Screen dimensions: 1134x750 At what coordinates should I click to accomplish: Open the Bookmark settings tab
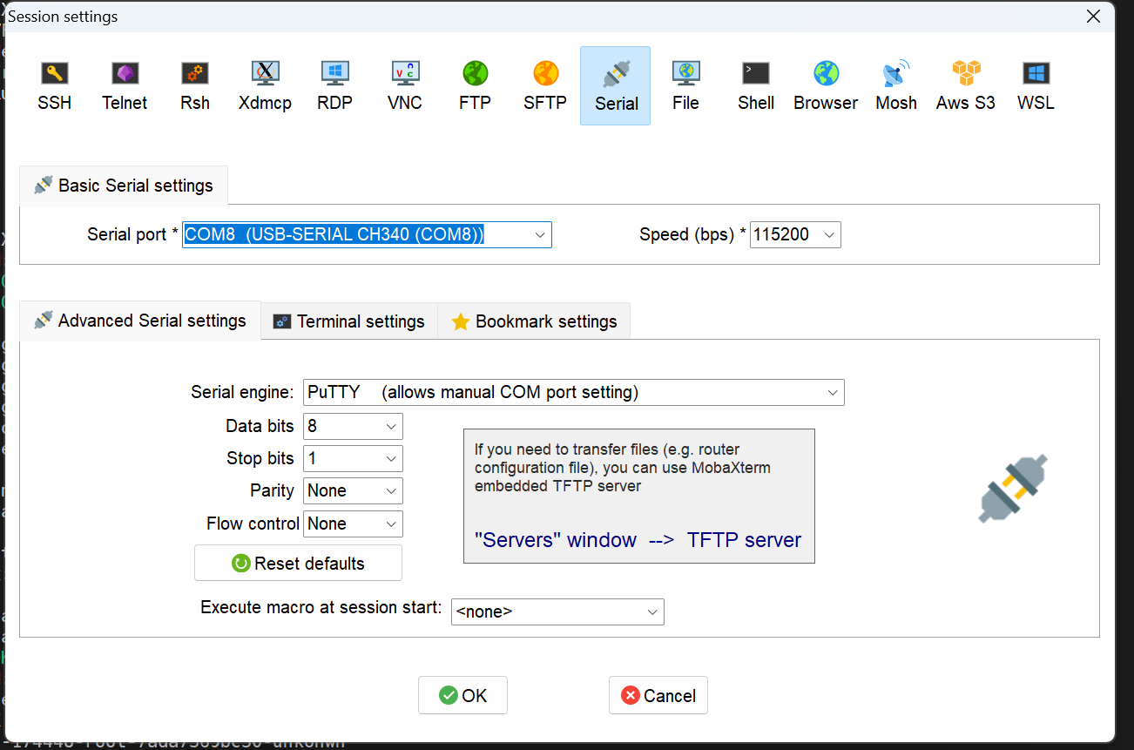pos(534,321)
